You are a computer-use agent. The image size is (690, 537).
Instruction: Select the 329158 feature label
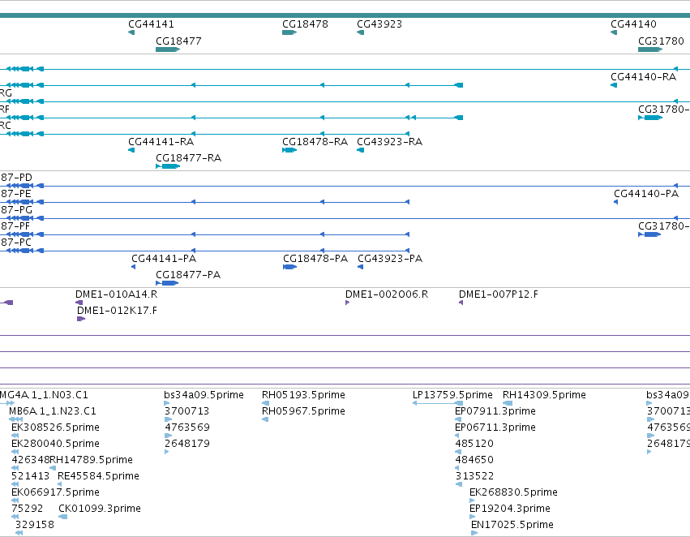[35, 525]
